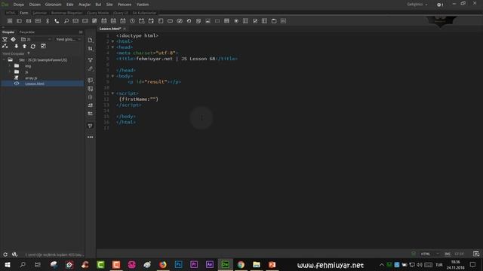
Task: Insert a Reset button form element
Action: click(189, 21)
